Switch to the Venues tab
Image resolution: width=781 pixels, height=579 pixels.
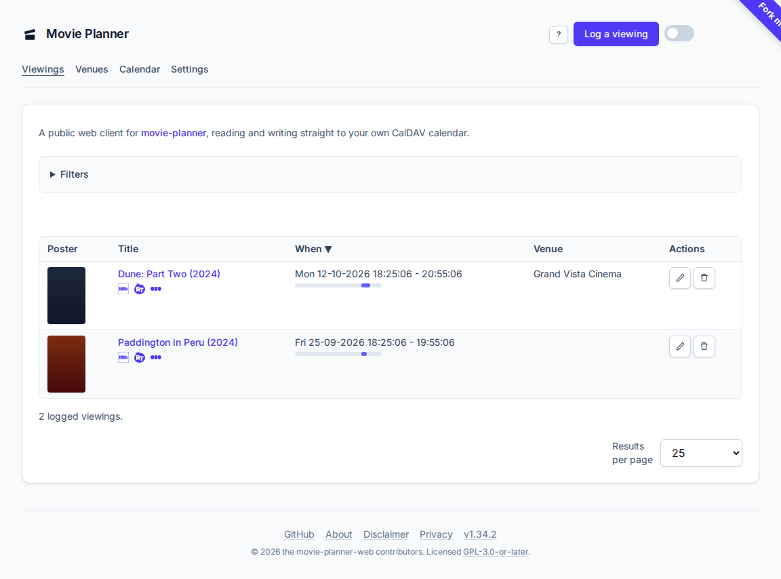point(92,69)
